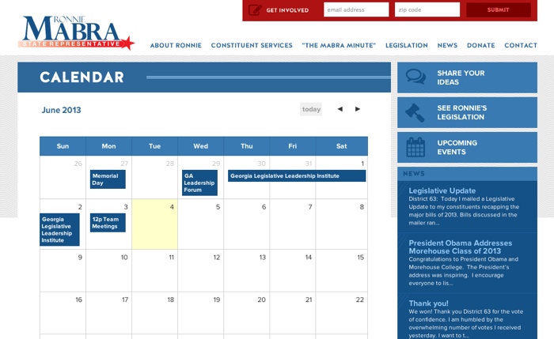This screenshot has height=339, width=554.
Task: Click the Wed column header
Action: [x=201, y=146]
